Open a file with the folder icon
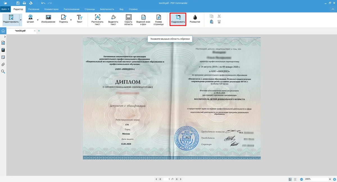 click(5, 3)
